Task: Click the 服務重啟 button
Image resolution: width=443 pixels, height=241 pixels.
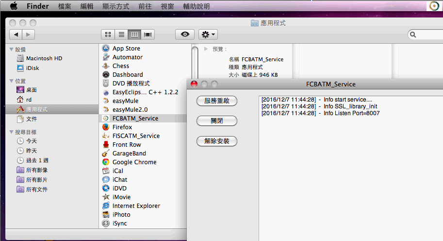Action: [216, 101]
